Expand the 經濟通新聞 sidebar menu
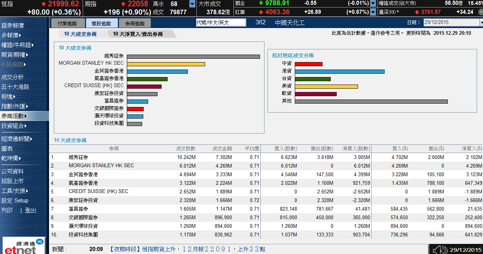The image size is (483, 254). pos(17,139)
